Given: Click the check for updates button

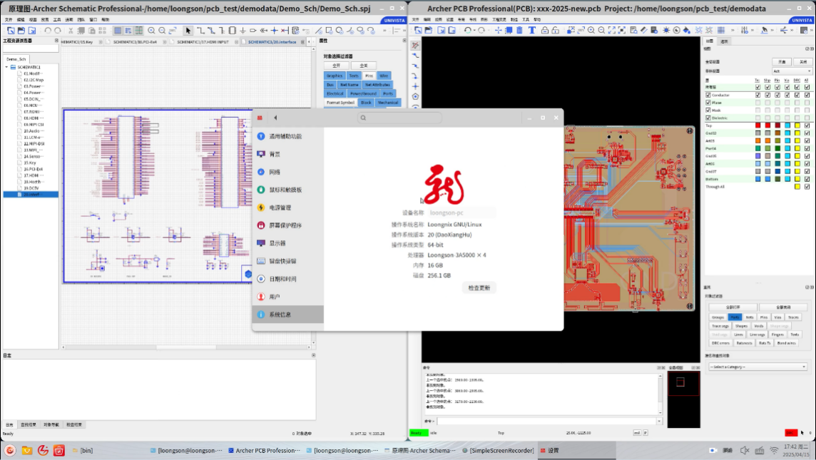Looking at the screenshot, I should coord(479,288).
